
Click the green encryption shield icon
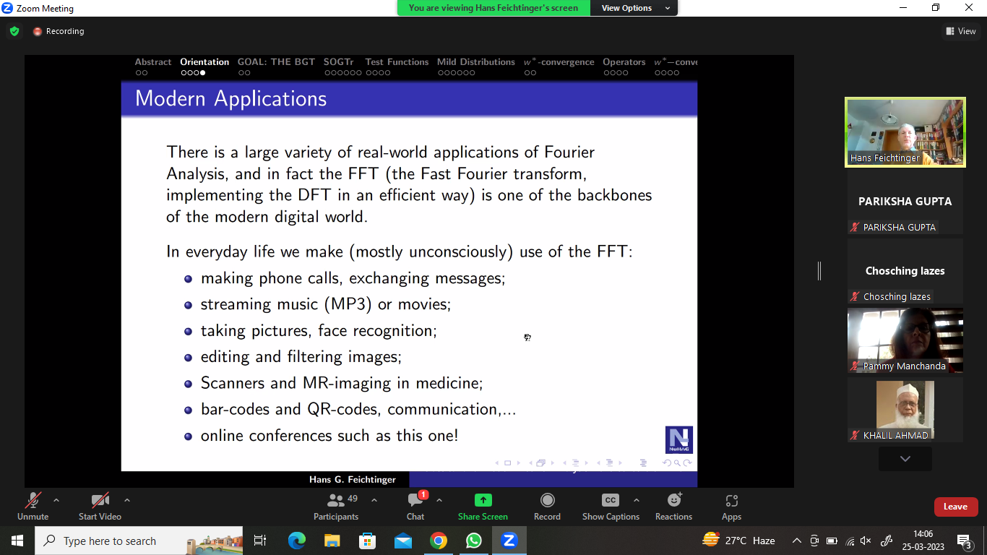click(14, 31)
